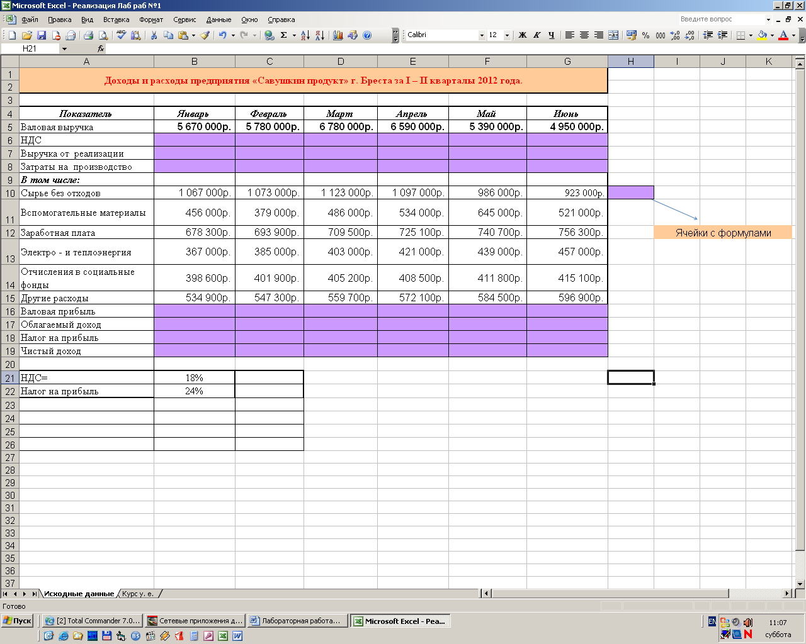The width and height of the screenshot is (806, 644).
Task: Sort descending (Я-А icon)
Action: click(320, 35)
